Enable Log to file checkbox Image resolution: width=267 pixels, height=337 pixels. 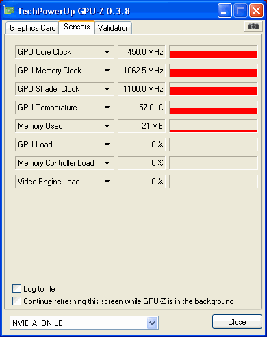16,289
